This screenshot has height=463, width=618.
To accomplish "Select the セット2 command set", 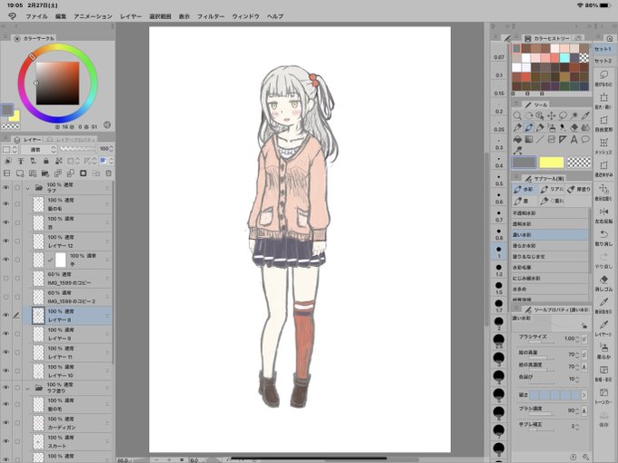I will [603, 61].
